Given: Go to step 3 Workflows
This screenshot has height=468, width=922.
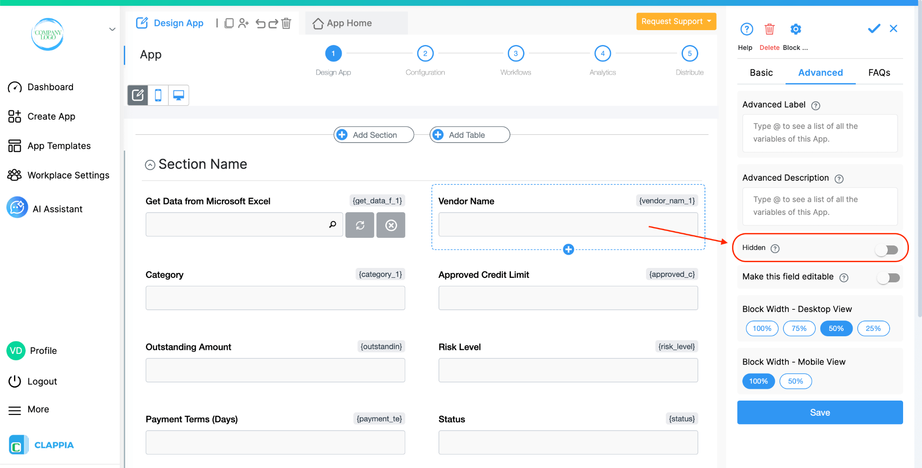Looking at the screenshot, I should [x=516, y=53].
